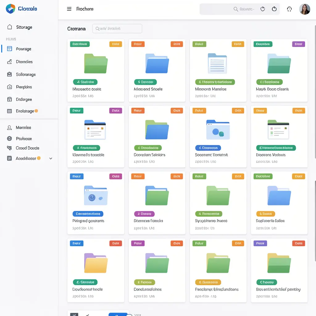Click the second refresh icon in the top bar
Screen dimensions: 316x316
(274, 9)
